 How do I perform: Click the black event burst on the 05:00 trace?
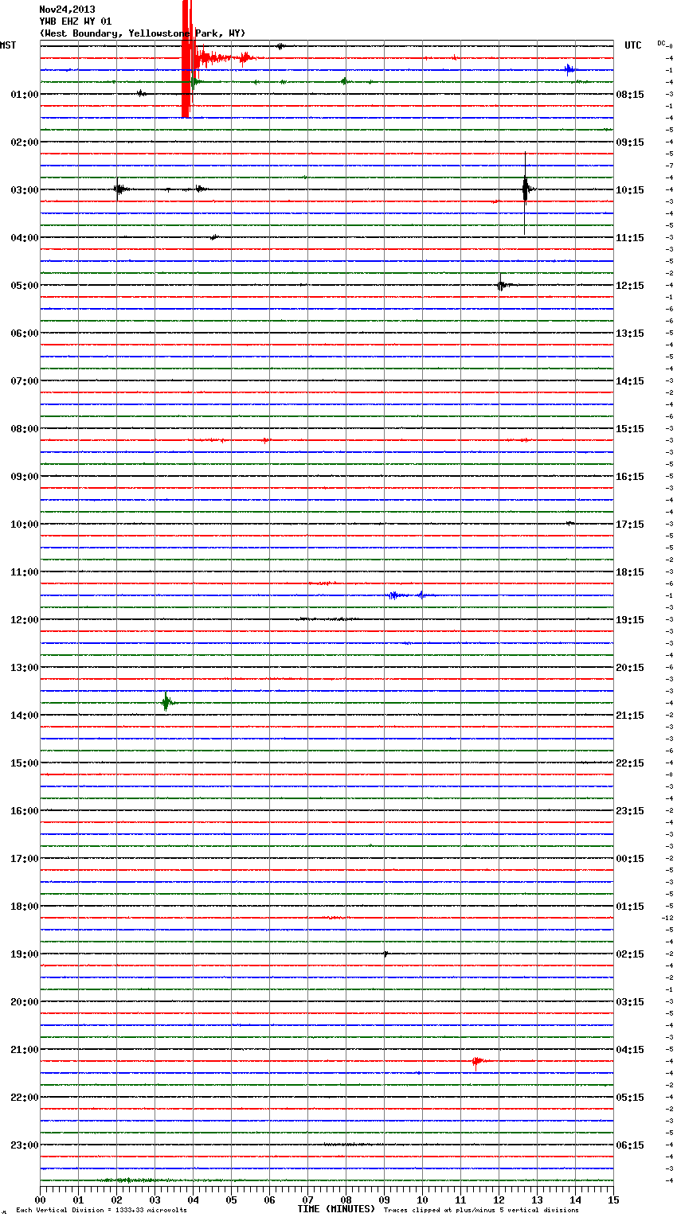[x=501, y=285]
